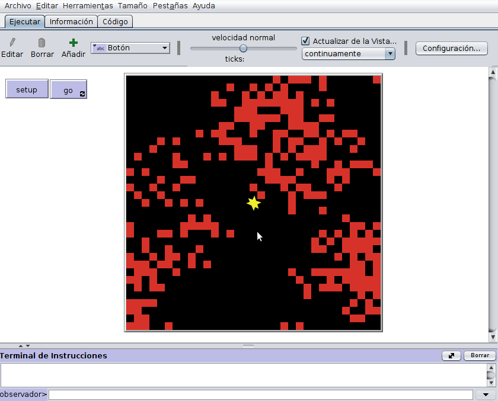Click the terminal output text area
Viewport: 498px width, 401px height.
pyautogui.click(x=244, y=376)
